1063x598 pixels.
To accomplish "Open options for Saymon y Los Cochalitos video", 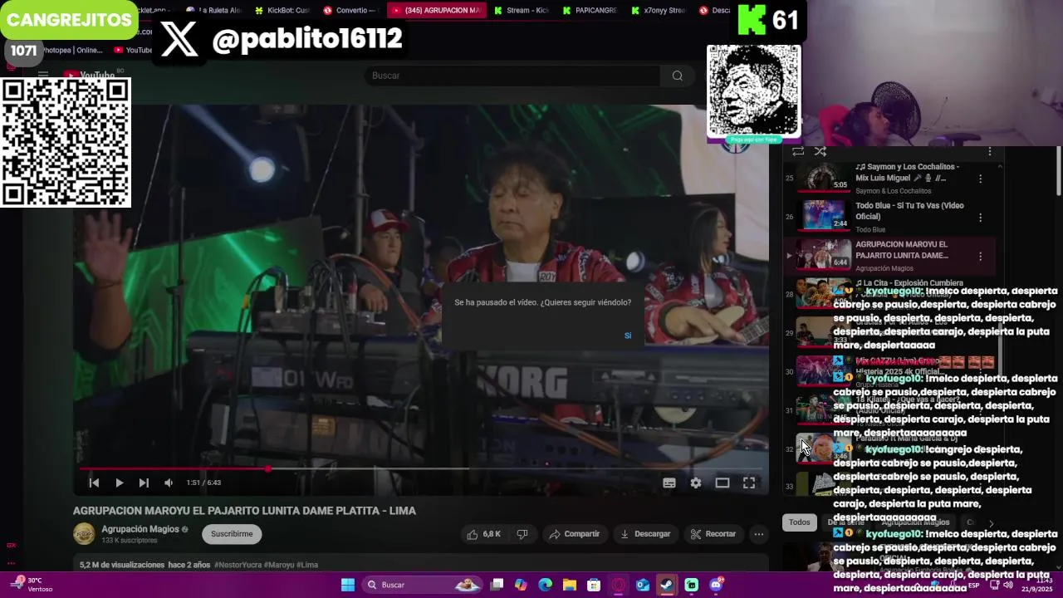I will (x=980, y=179).
